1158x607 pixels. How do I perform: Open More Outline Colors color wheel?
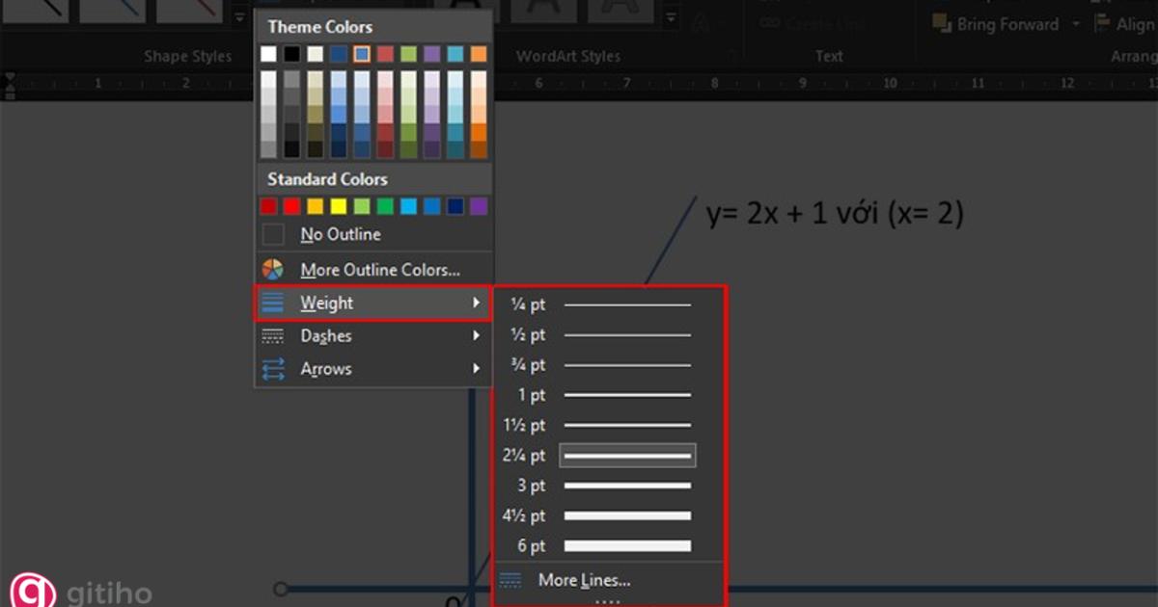[x=273, y=270]
